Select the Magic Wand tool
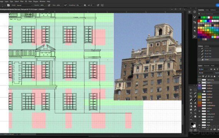Screen dimensions: 219x138 pos(195,93)
